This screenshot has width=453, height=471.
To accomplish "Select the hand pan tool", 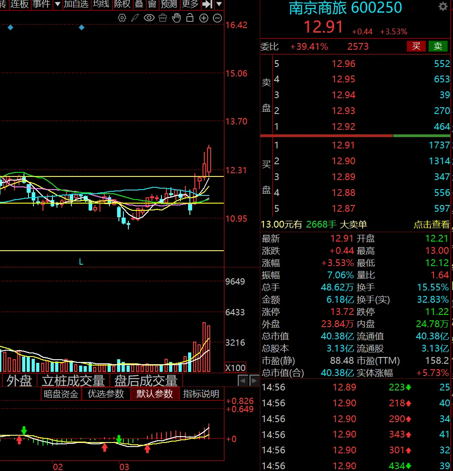I will [x=176, y=18].
